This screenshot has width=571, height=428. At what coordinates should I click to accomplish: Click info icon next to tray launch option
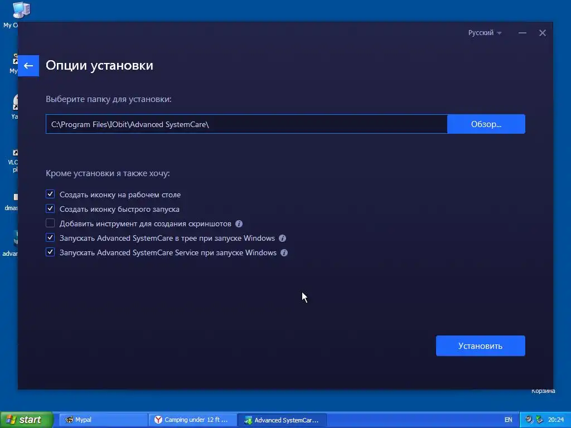point(282,239)
